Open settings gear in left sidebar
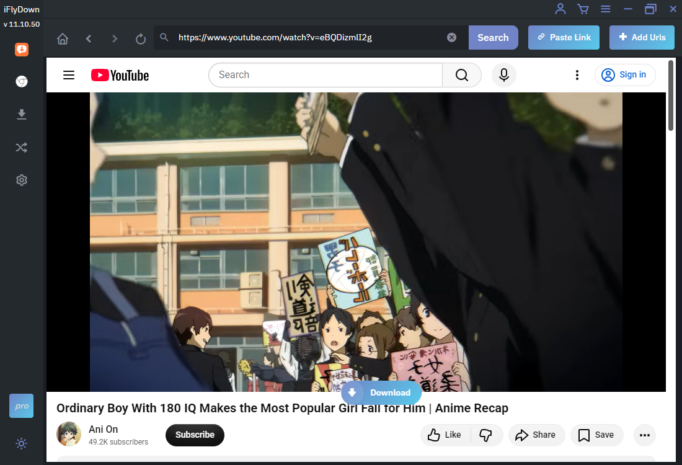The height and width of the screenshot is (465, 682). click(22, 180)
